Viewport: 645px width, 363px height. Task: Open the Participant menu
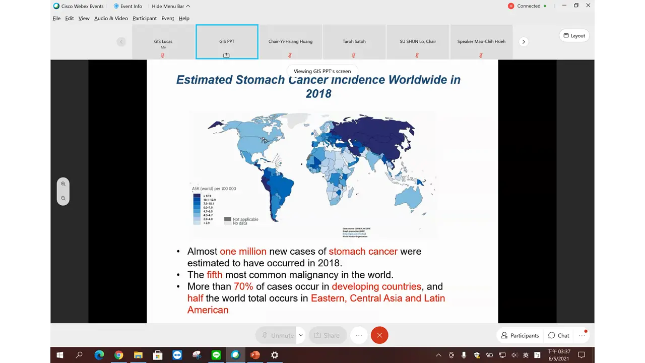point(145,18)
